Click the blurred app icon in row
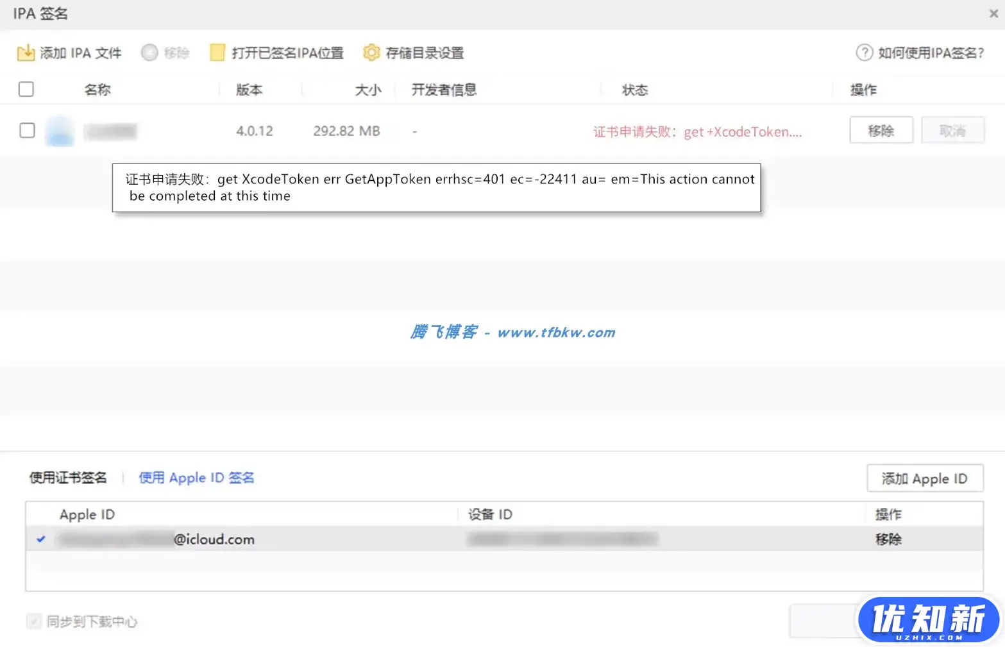The width and height of the screenshot is (1005, 647). tap(60, 131)
